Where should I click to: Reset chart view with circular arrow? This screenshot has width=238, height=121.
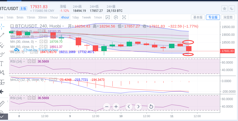pyautogui.click(x=151, y=107)
